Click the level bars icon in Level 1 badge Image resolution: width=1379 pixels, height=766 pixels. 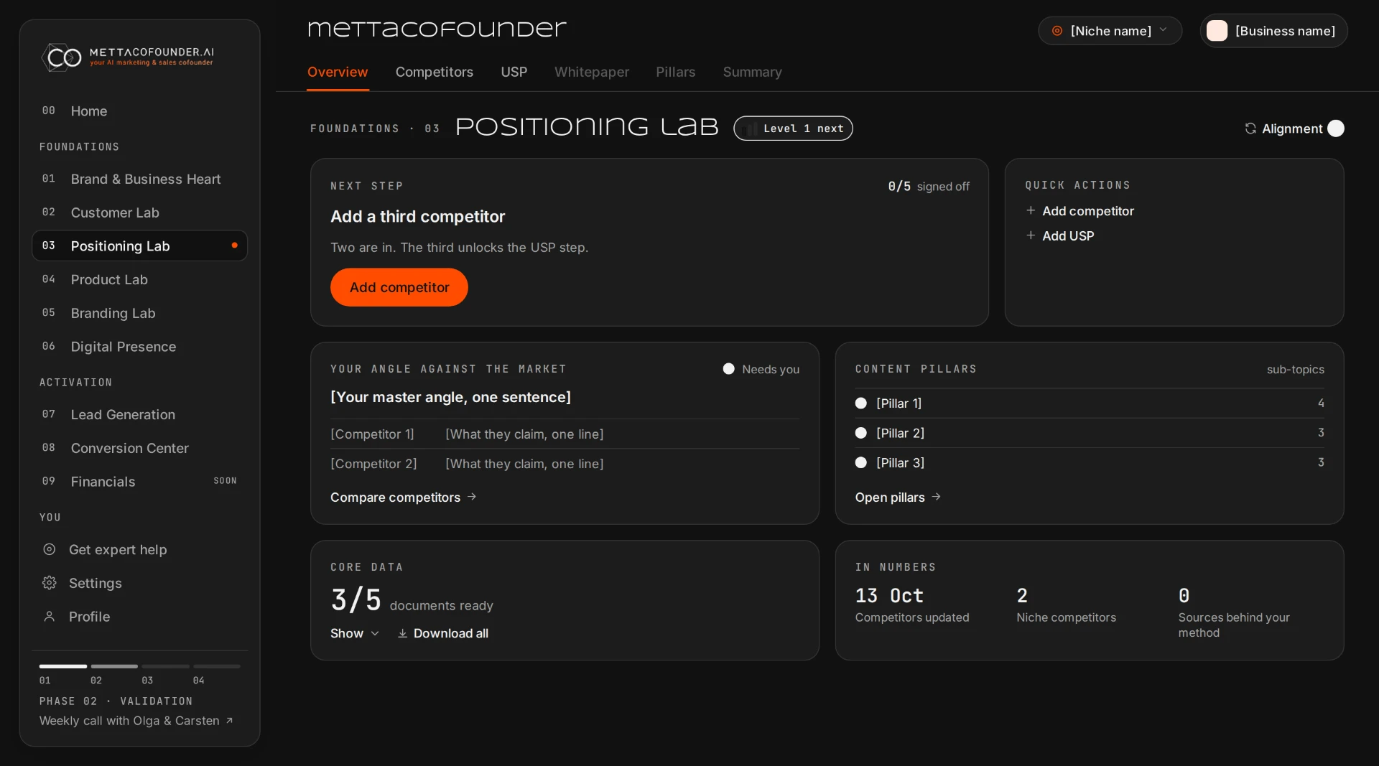click(x=751, y=129)
